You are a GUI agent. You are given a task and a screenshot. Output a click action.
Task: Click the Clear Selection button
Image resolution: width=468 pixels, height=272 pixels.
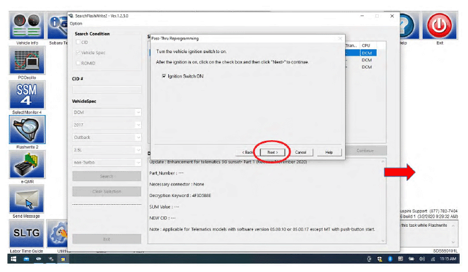tap(107, 191)
